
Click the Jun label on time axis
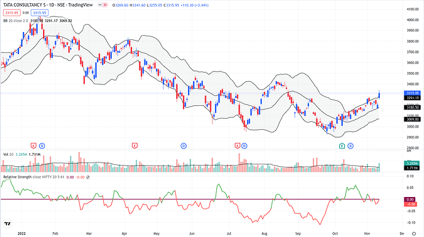pos(192,233)
